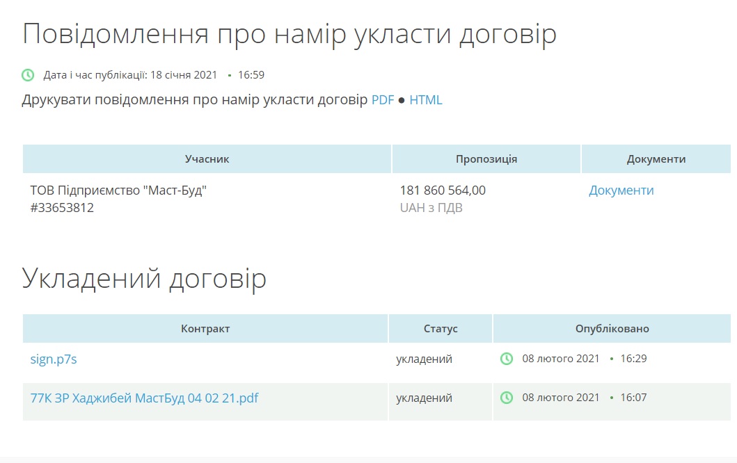Download the sign.p7s contract file
Viewport: 737px width, 463px height.
[54, 359]
